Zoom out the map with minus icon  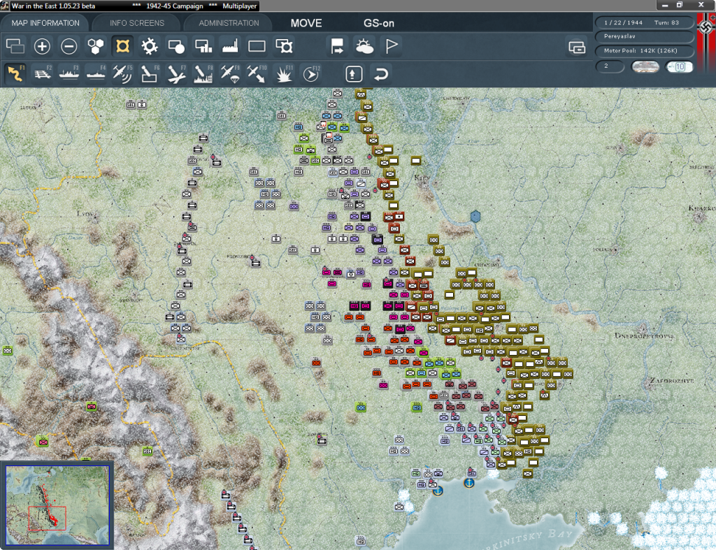coord(69,46)
